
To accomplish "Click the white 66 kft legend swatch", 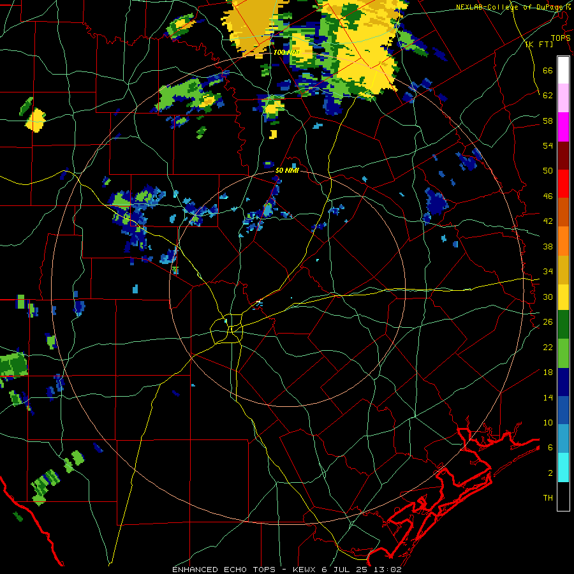I will tap(563, 70).
